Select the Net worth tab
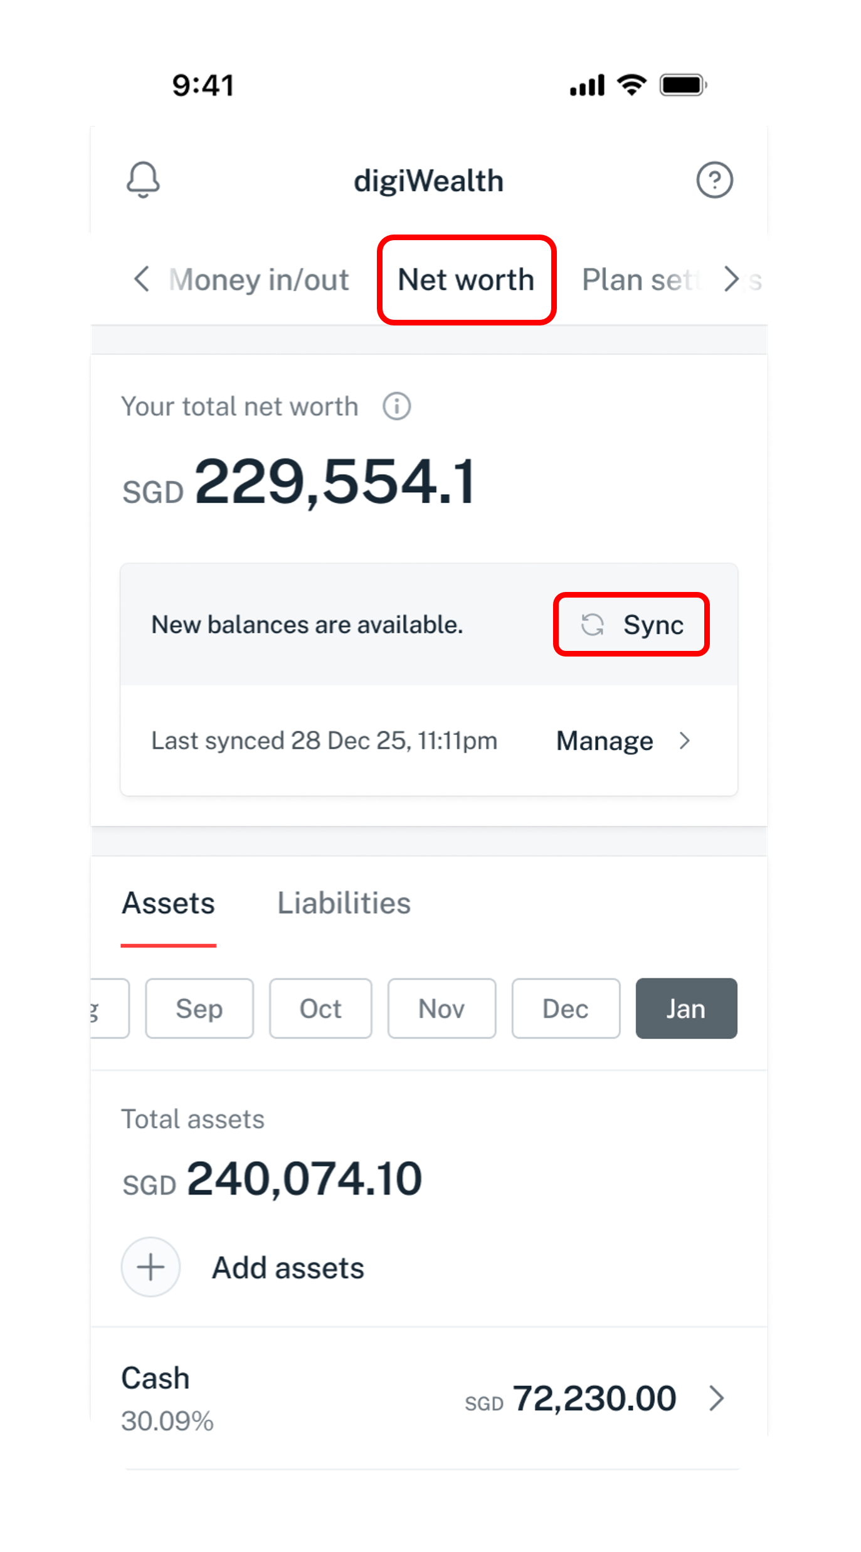 pos(466,280)
